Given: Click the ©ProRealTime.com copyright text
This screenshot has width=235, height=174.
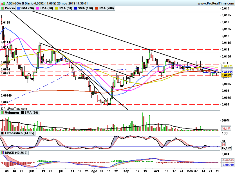Looking at the screenshot, I should pyautogui.click(x=14, y=109).
